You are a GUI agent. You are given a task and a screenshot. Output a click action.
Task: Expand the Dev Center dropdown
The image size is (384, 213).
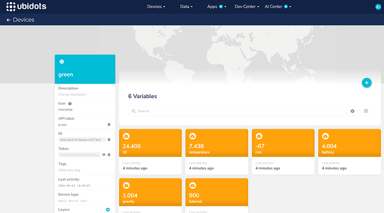tap(247, 7)
